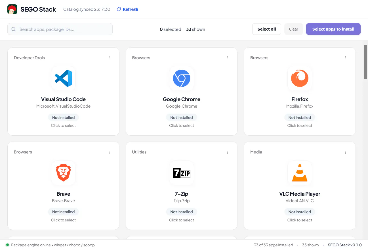Click the Media category label
This screenshot has width=368, height=250.
pos(256,152)
